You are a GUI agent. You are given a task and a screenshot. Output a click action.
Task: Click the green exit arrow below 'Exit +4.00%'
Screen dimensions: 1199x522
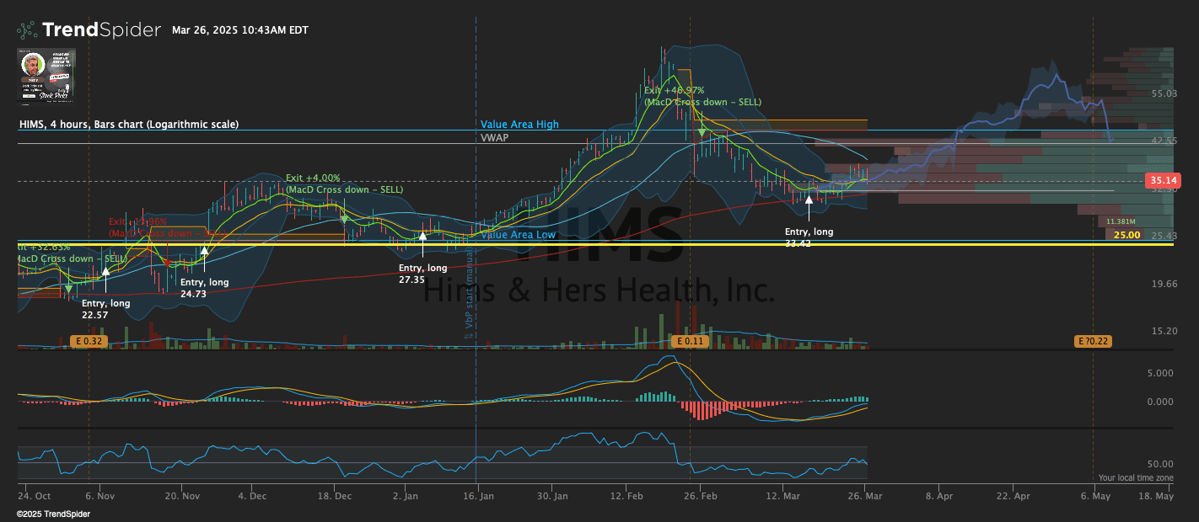pos(344,218)
